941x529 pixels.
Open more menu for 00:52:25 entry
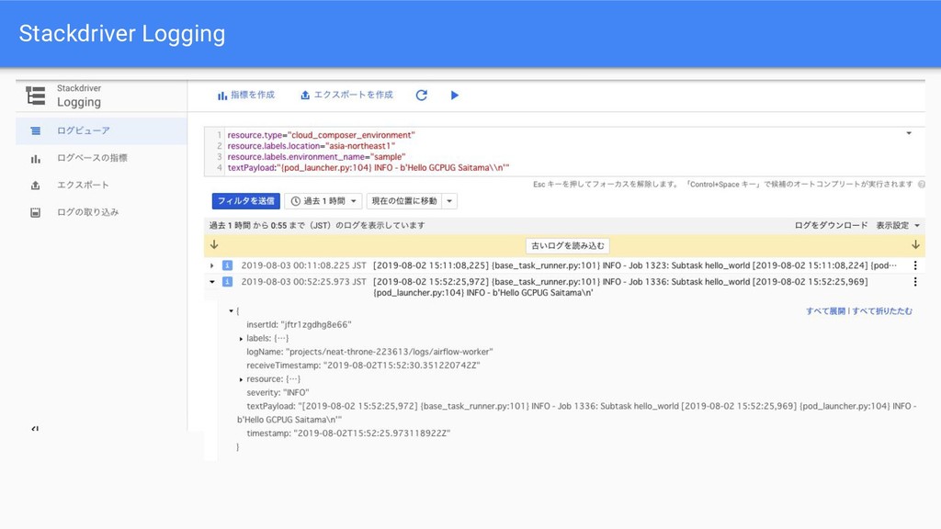tap(915, 282)
